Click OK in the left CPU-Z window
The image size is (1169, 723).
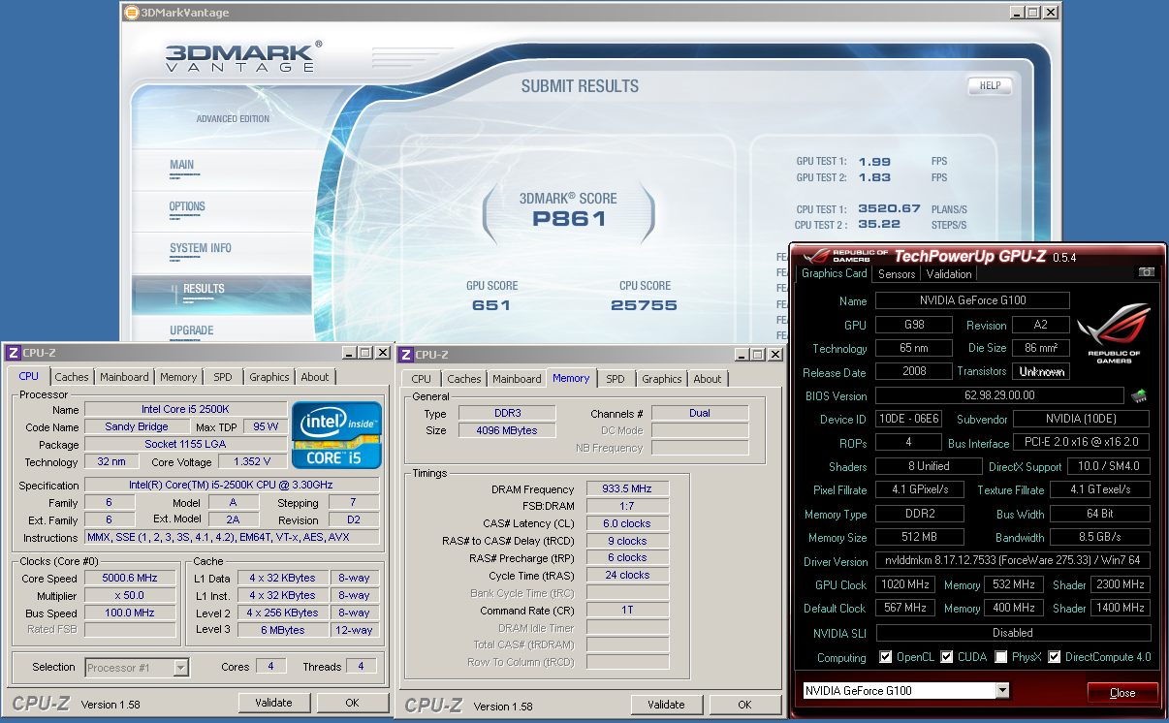click(352, 703)
